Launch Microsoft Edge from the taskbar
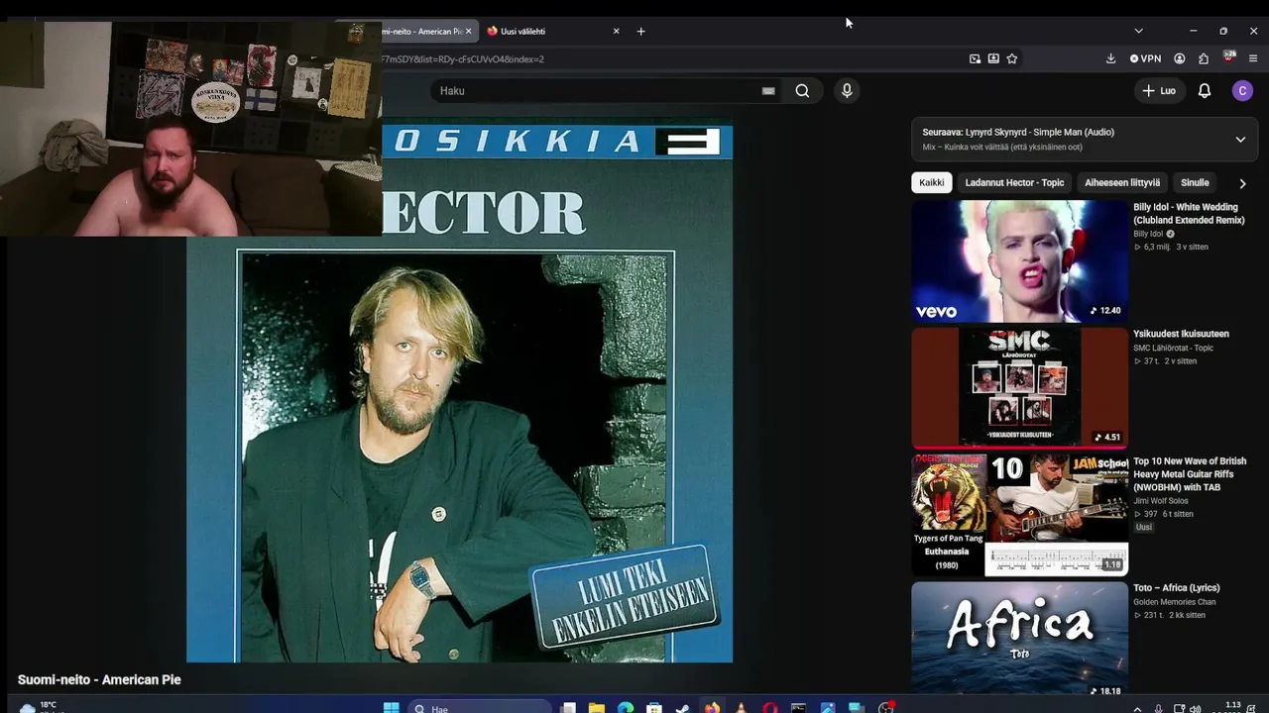 point(626,708)
